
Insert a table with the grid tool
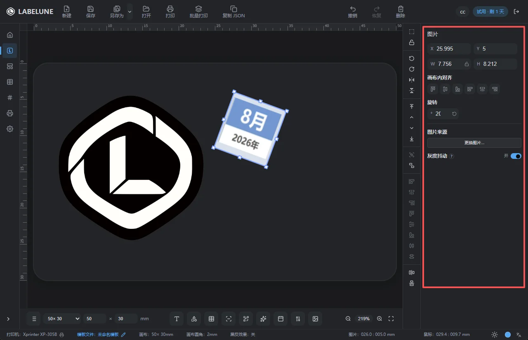point(211,319)
